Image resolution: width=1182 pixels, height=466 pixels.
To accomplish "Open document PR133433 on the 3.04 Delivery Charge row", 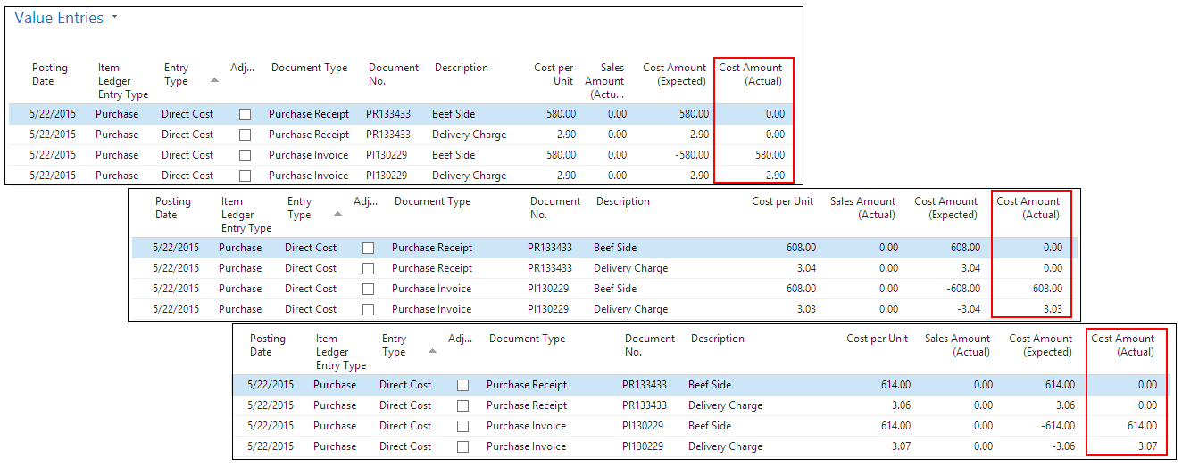I will pos(550,268).
